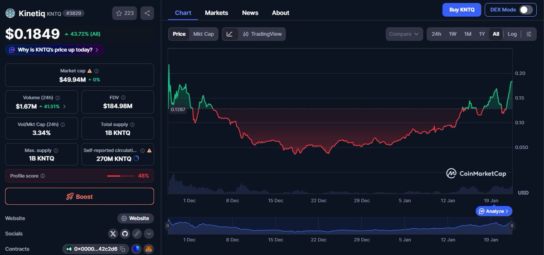This screenshot has width=544, height=255.
Task: Click the AI icon in price question banner
Action: click(x=11, y=50)
